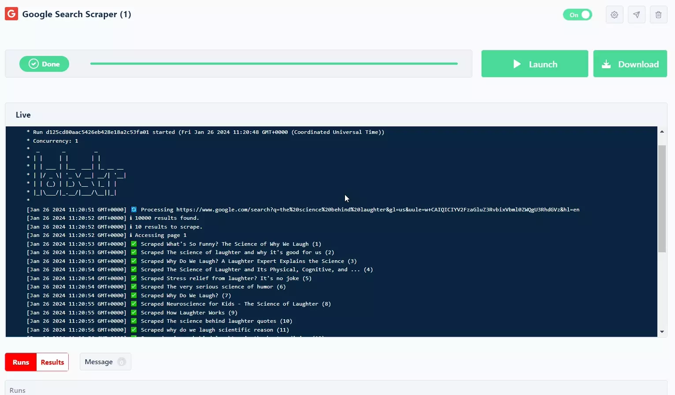Click the trash icon to delete the scraper
Image resolution: width=675 pixels, height=395 pixels.
point(658,15)
